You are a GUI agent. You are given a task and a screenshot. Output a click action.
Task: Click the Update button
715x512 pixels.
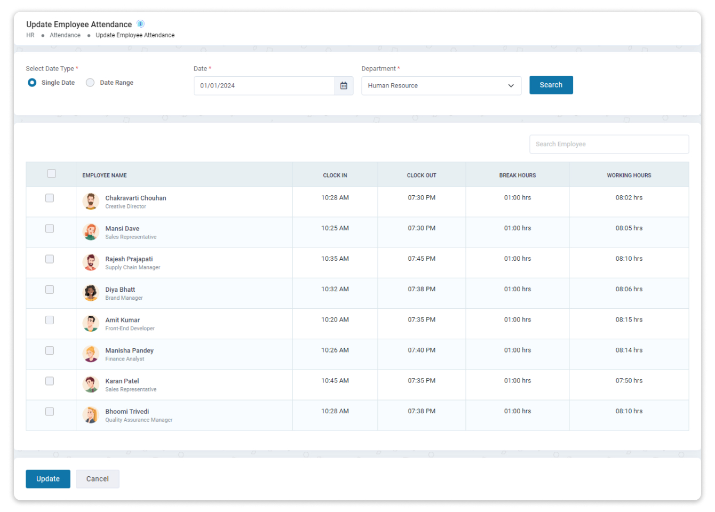[48, 479]
